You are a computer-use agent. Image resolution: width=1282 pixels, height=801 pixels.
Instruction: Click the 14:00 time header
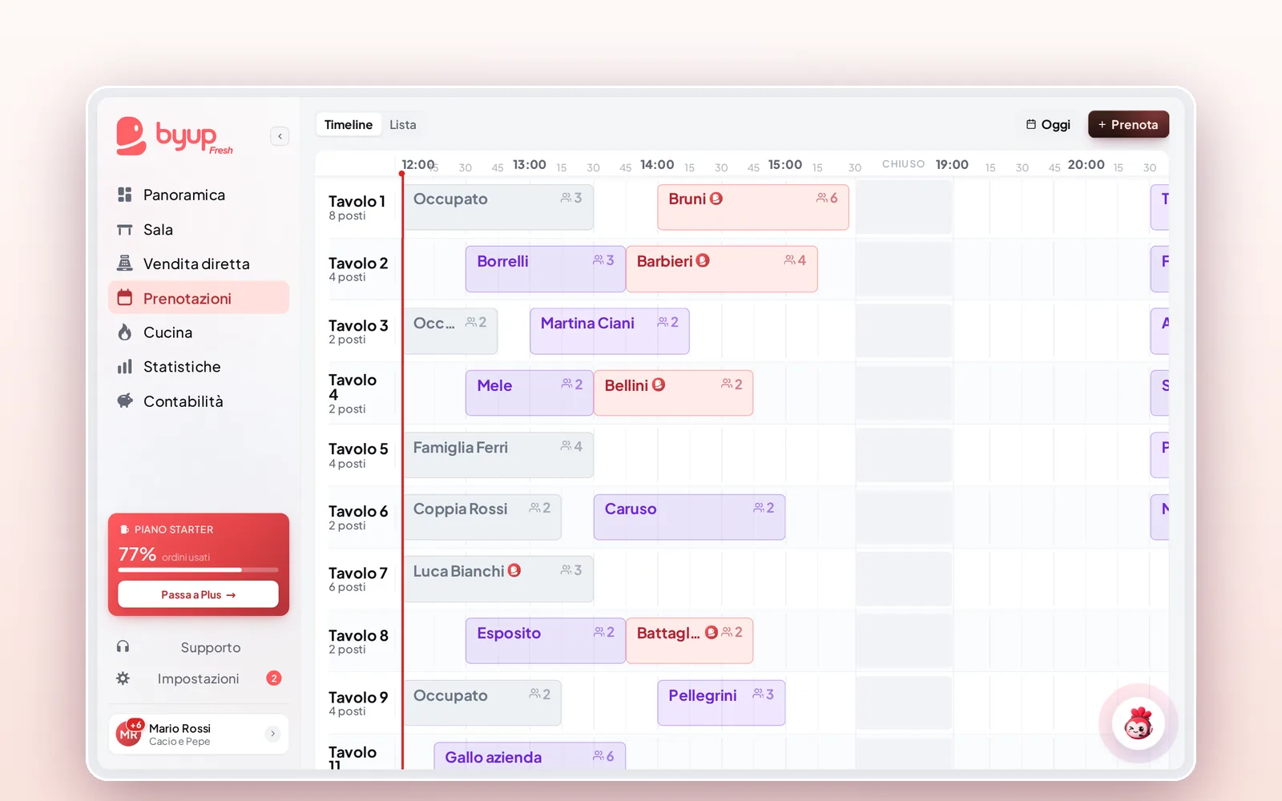[x=657, y=164]
